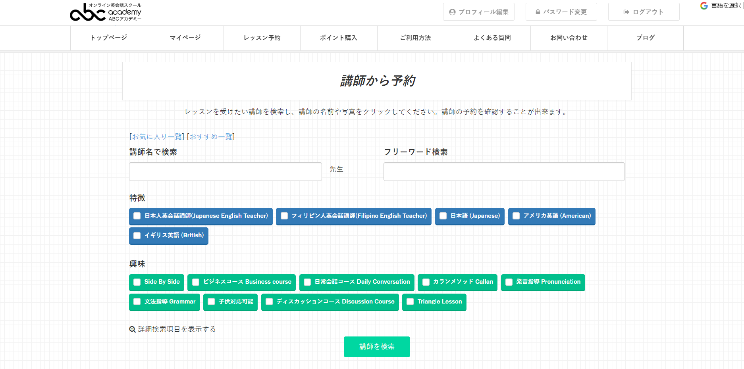The height and width of the screenshot is (369, 744).
Task: Open the お気に入り一覧 favorites link
Action: pos(157,136)
